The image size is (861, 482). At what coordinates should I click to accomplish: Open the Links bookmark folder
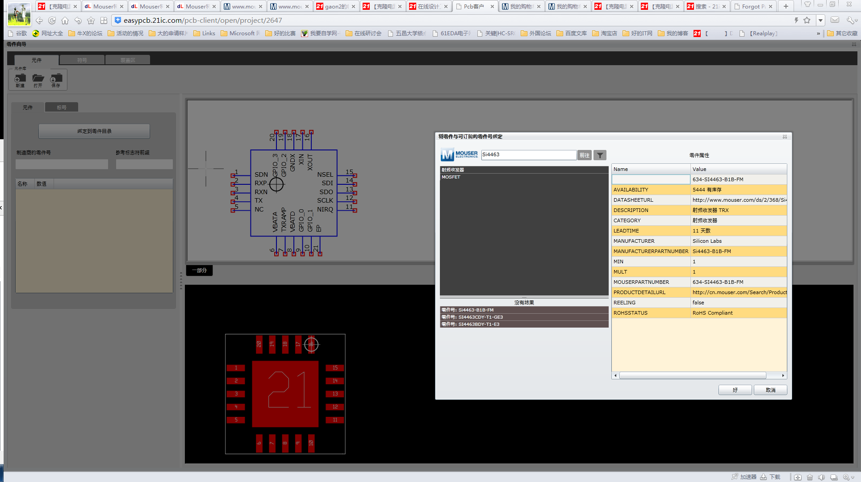[x=204, y=33]
